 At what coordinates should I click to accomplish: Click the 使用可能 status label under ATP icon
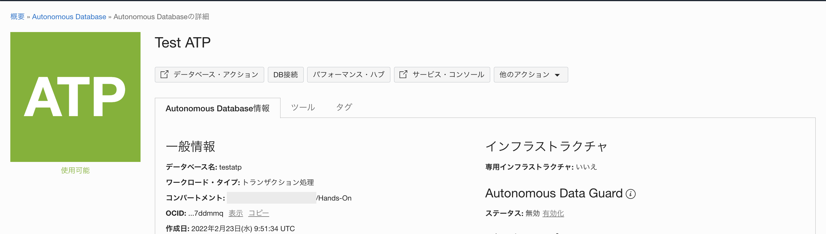click(x=75, y=170)
